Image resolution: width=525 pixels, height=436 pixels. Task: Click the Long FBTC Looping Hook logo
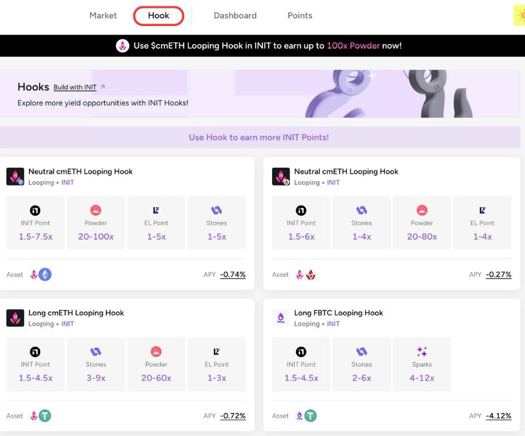(281, 318)
